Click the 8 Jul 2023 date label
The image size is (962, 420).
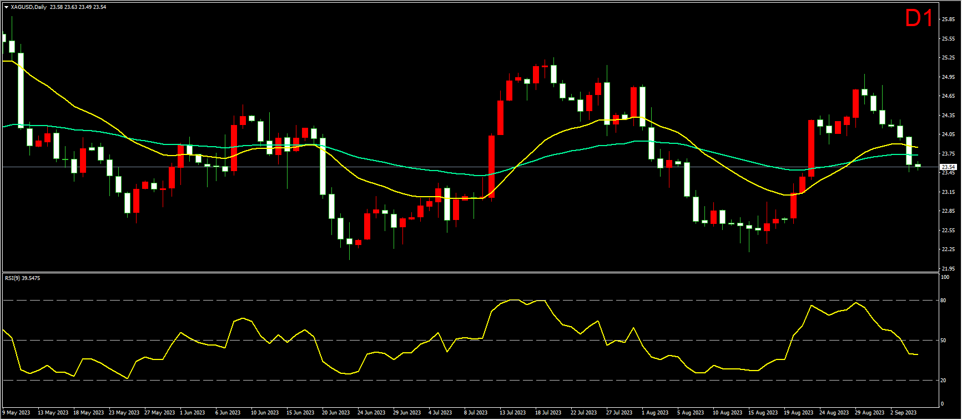tap(476, 413)
